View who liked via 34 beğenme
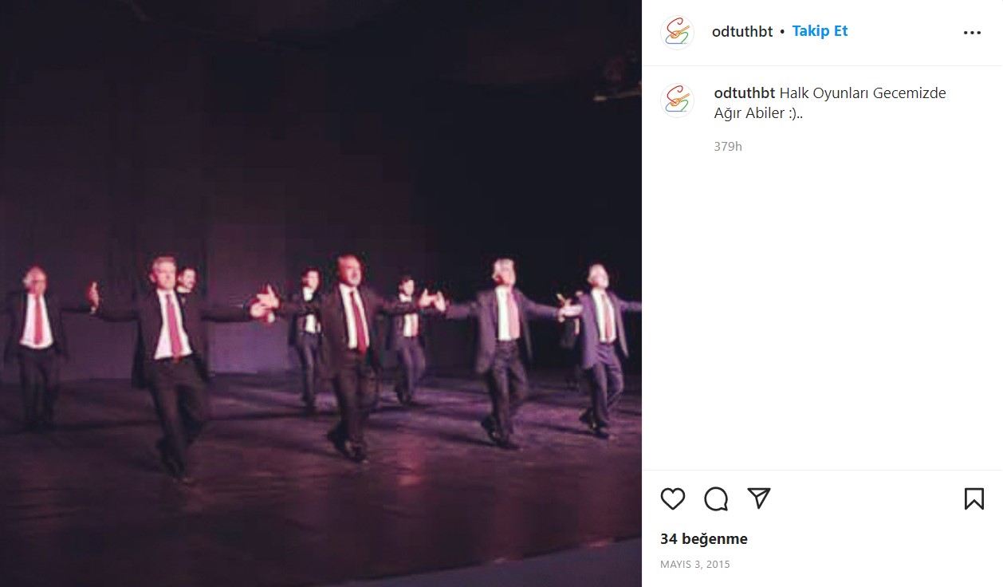This screenshot has width=1003, height=587. pos(704,539)
